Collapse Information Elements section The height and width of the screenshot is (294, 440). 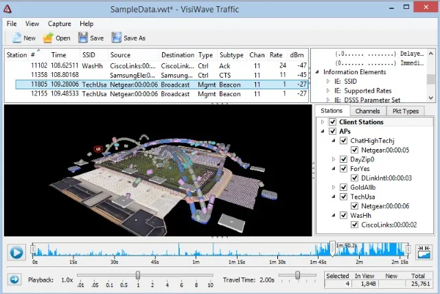coord(317,72)
